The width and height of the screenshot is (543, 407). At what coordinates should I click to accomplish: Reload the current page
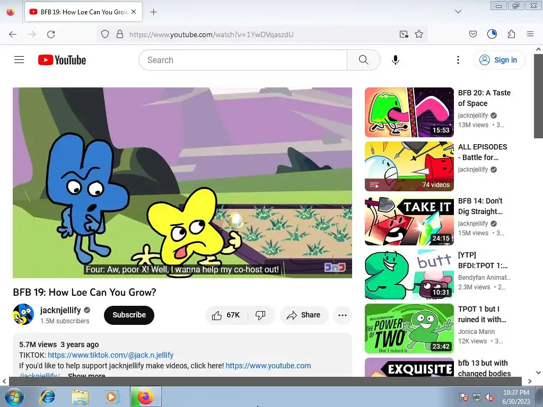[x=51, y=34]
